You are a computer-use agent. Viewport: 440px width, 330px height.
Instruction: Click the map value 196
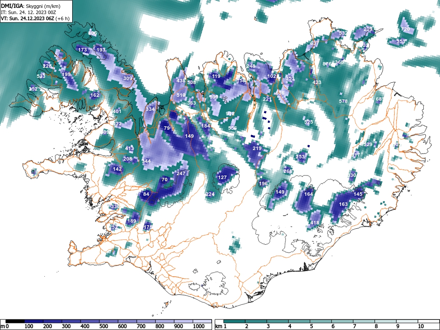(x=263, y=184)
